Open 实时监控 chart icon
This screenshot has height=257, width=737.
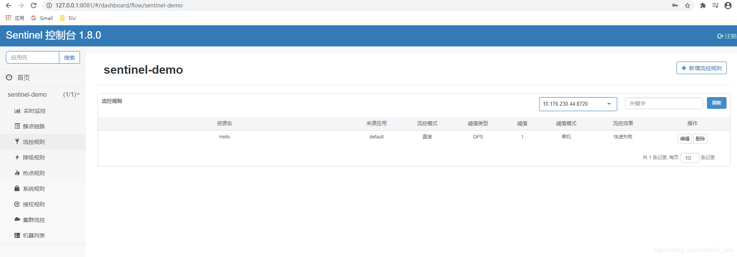[17, 111]
